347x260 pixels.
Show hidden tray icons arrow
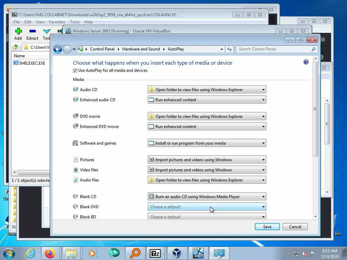(288, 254)
